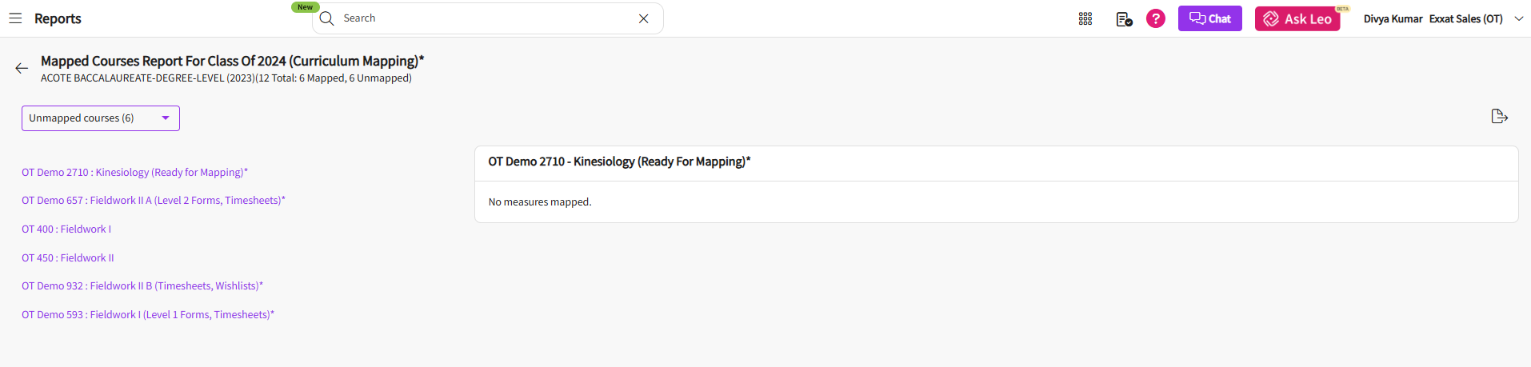Open the OT 450 Fieldwork II course
Image resolution: width=1531 pixels, height=367 pixels.
pos(68,258)
